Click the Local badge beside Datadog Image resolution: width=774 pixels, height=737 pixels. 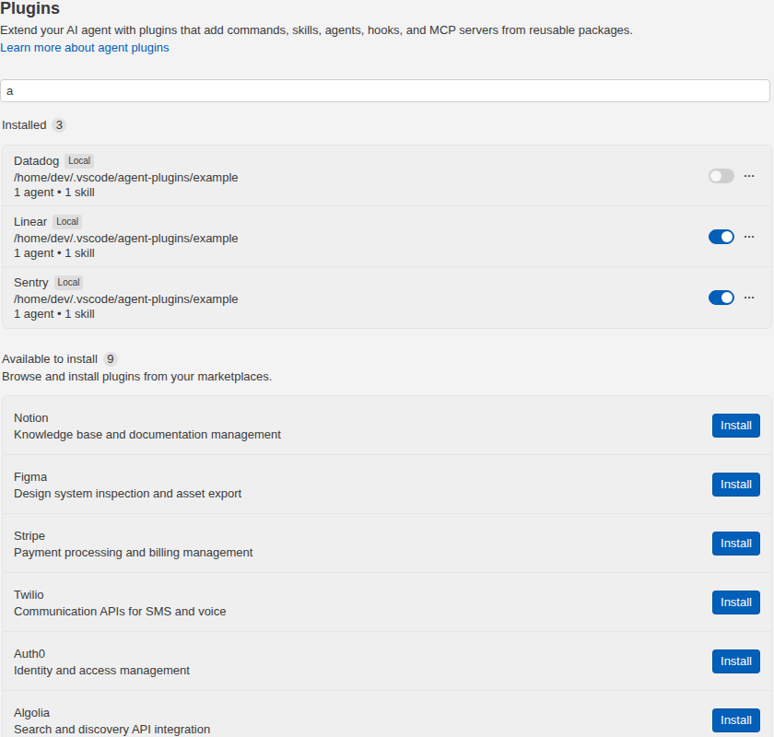click(x=79, y=161)
